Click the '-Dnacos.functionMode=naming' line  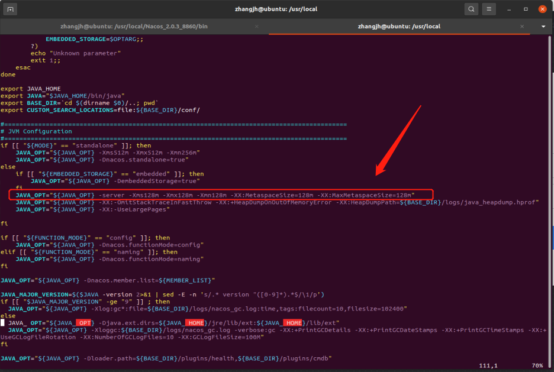click(x=109, y=260)
